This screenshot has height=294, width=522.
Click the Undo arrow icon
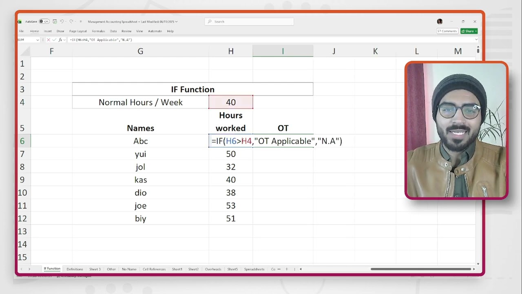tap(62, 22)
